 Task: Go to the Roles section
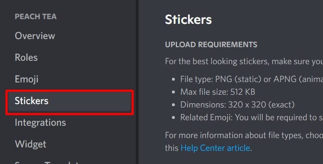pyautogui.click(x=26, y=57)
